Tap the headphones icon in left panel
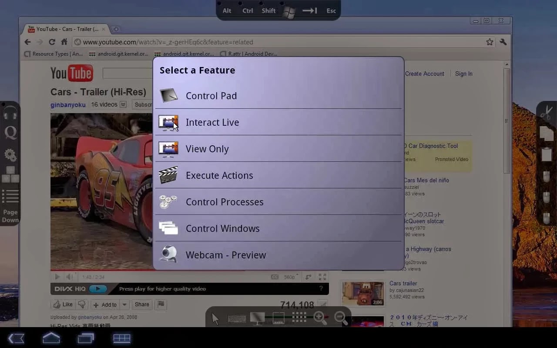 (x=10, y=114)
